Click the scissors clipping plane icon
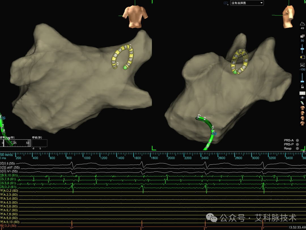306x230 pixels. click(x=302, y=65)
